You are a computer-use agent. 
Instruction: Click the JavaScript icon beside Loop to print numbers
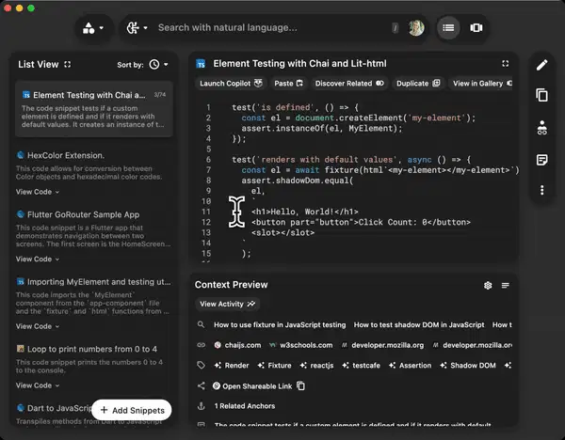click(x=21, y=349)
